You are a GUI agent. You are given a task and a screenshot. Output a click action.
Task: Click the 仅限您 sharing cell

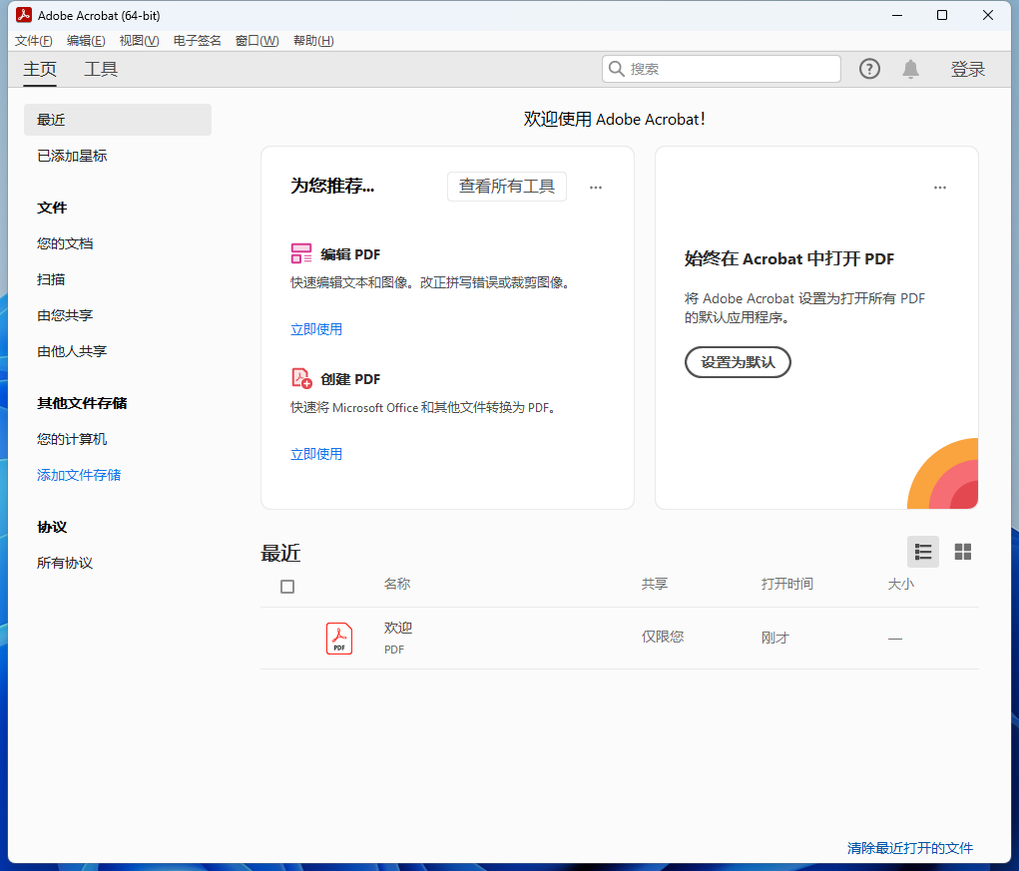663,637
